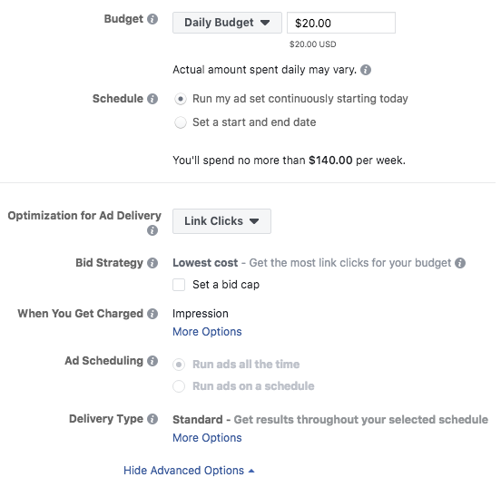Open the Daily Budget dropdown
Viewport: 501px width, 487px height.
[227, 23]
